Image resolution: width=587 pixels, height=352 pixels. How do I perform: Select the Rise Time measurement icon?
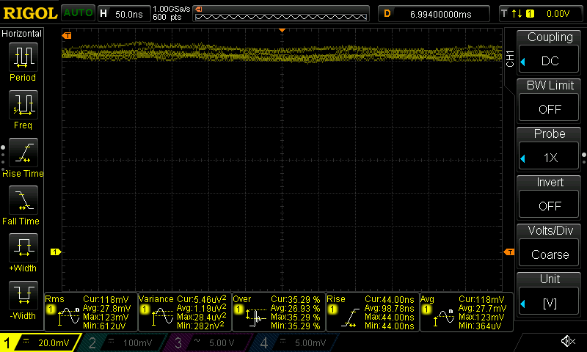[x=23, y=153]
